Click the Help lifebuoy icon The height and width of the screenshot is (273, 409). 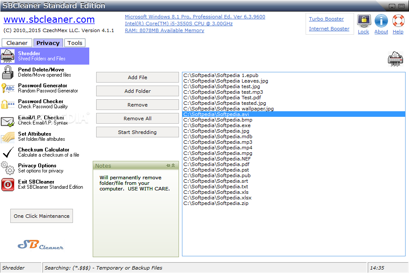click(398, 21)
